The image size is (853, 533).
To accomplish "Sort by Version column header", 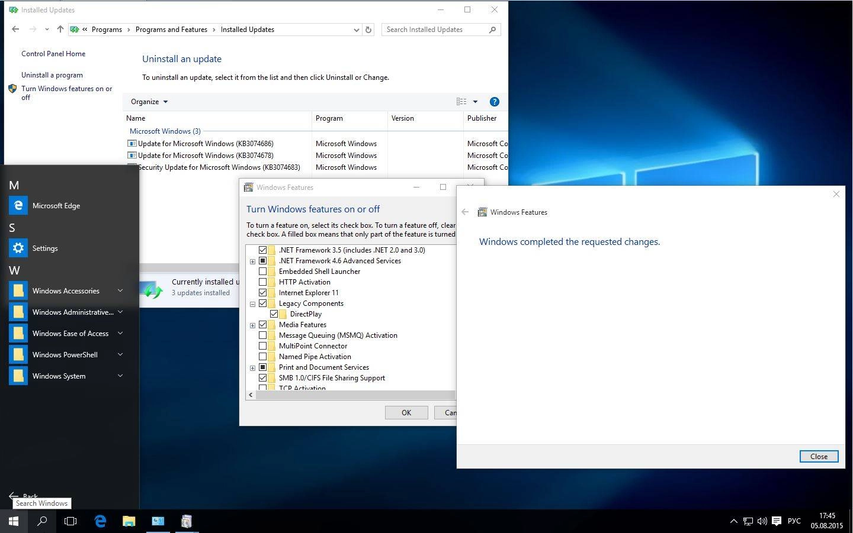I will point(425,118).
